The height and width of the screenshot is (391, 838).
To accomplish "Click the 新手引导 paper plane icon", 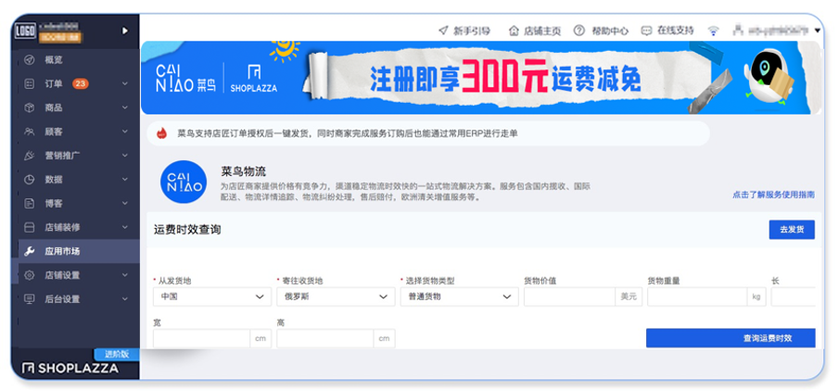I will 443,31.
